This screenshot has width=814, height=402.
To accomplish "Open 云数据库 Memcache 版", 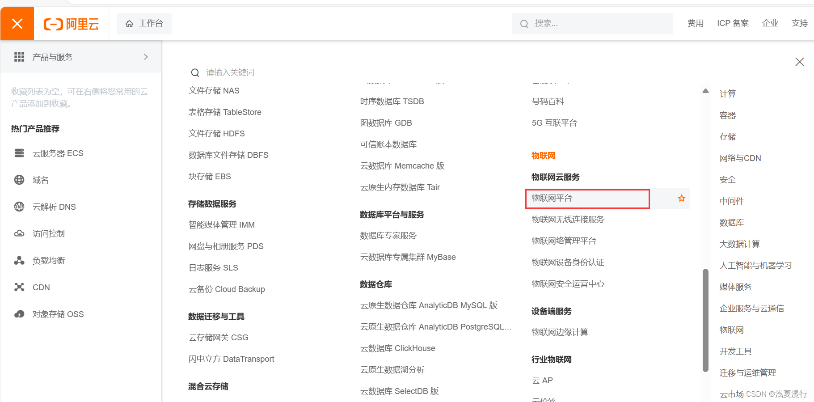I will coord(402,165).
